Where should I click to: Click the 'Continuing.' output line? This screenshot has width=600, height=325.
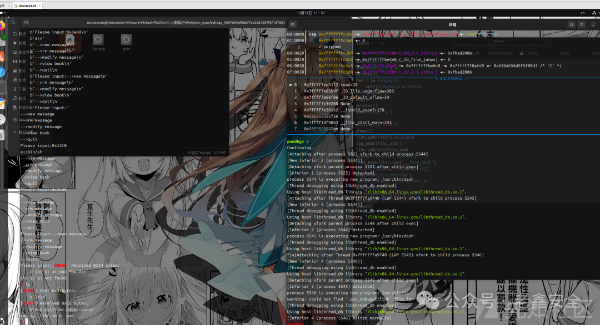[x=300, y=148]
